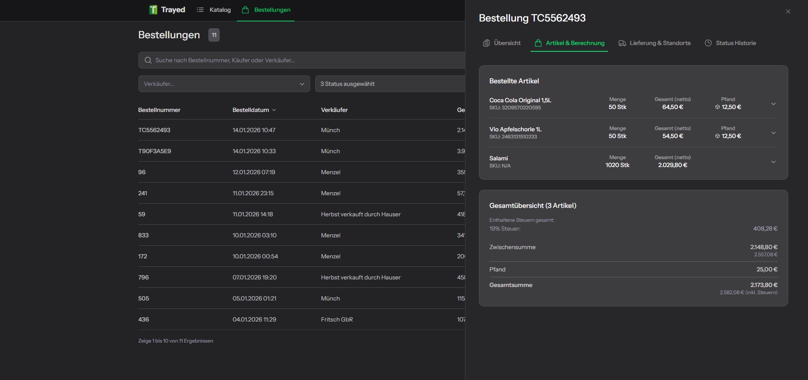This screenshot has height=380, width=808.
Task: Expand the Vio Apfelschorle article details
Action: pos(773,133)
